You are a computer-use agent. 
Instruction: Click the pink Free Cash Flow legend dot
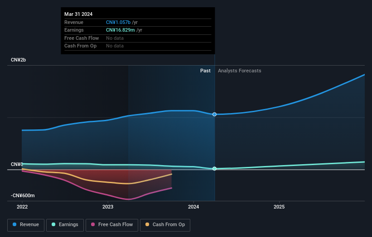click(x=93, y=224)
